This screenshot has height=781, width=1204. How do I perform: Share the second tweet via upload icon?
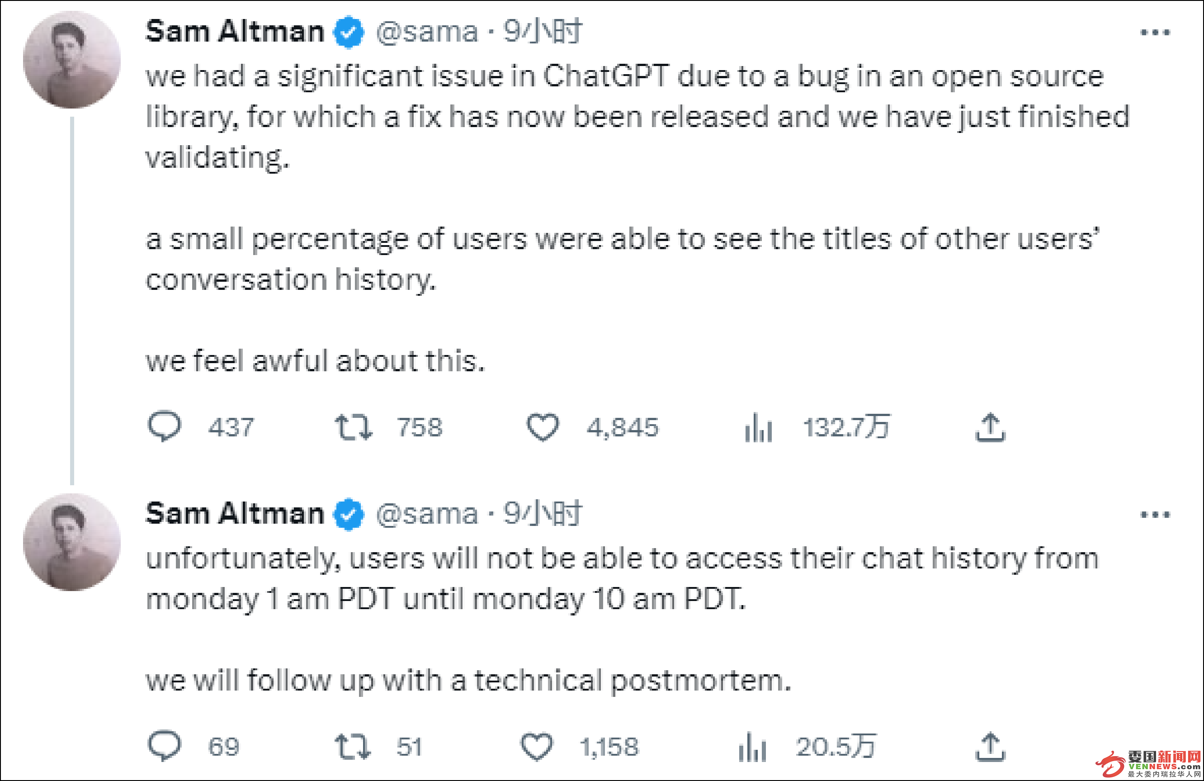[x=990, y=747]
